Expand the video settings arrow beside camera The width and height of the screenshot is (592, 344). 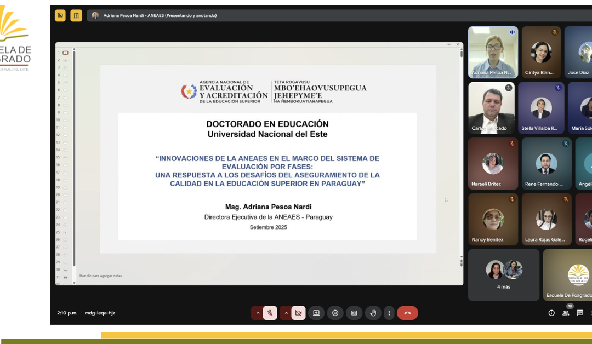(286, 313)
